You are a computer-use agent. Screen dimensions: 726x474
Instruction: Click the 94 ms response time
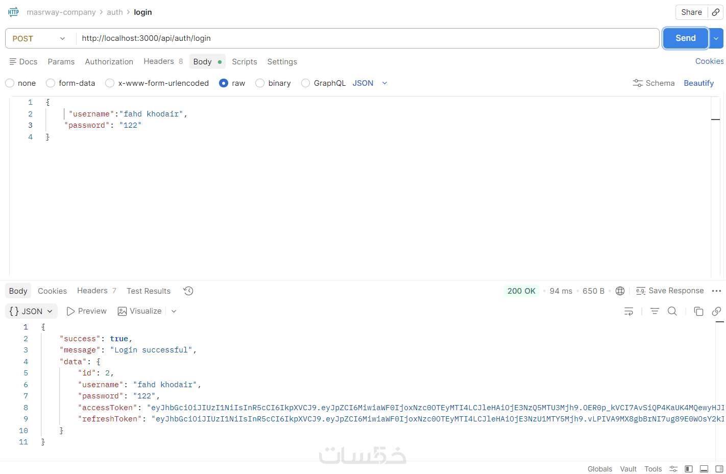pos(561,291)
